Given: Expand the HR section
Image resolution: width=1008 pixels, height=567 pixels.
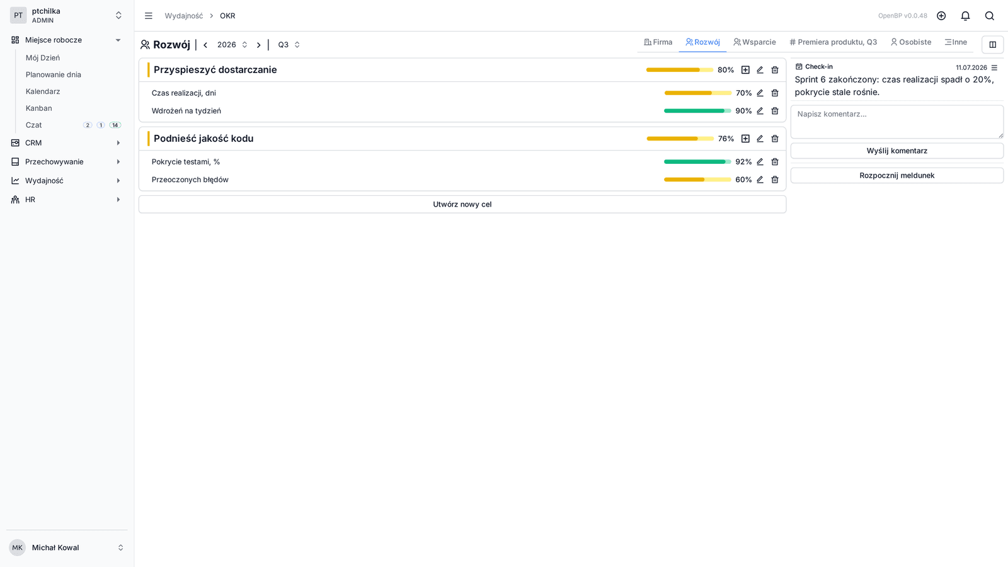Looking at the screenshot, I should [66, 200].
